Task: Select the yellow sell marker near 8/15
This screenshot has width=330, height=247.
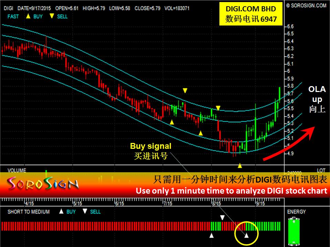Action: (x=218, y=108)
